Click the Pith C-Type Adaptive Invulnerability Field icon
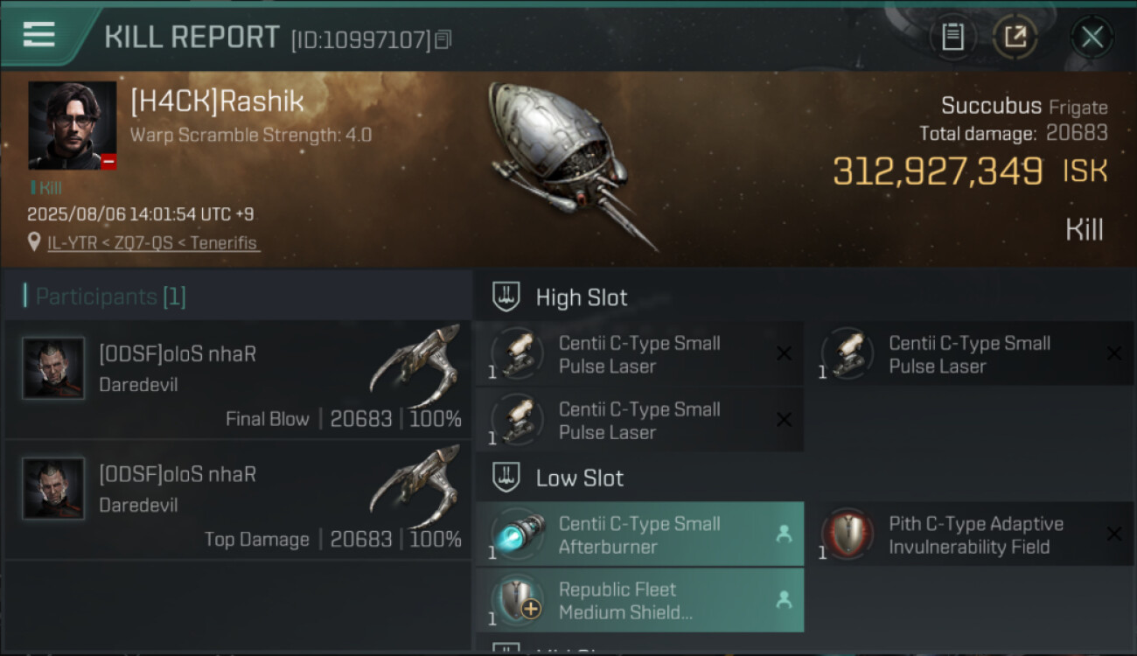 (848, 534)
